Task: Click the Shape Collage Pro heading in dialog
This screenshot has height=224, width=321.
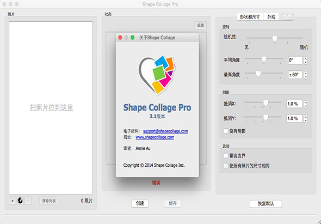Action: pos(157,107)
